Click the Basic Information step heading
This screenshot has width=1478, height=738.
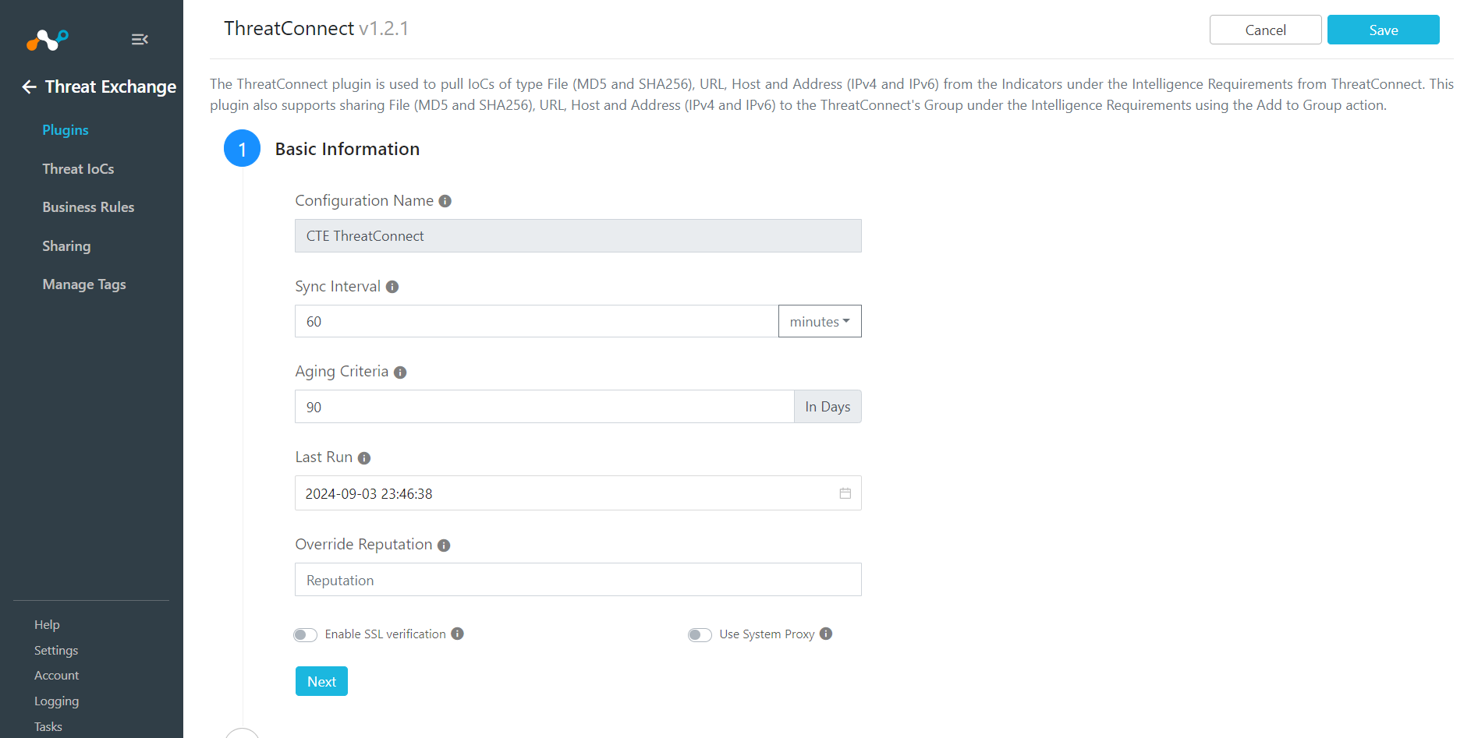click(347, 149)
